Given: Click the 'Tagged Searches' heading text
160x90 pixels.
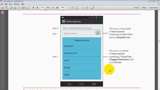Looking at the screenshot, I should click(x=82, y=40).
